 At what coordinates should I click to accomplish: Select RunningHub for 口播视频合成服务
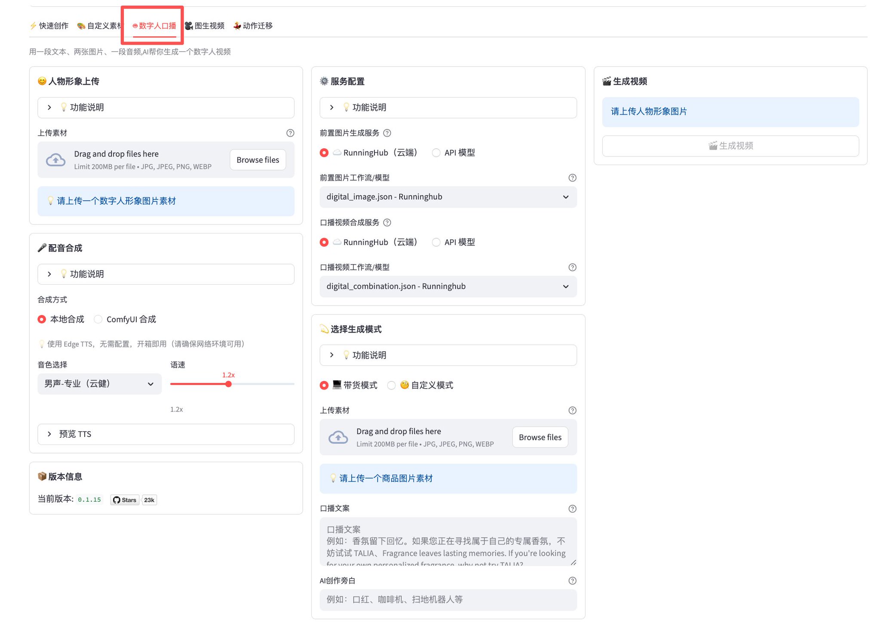tap(368, 242)
